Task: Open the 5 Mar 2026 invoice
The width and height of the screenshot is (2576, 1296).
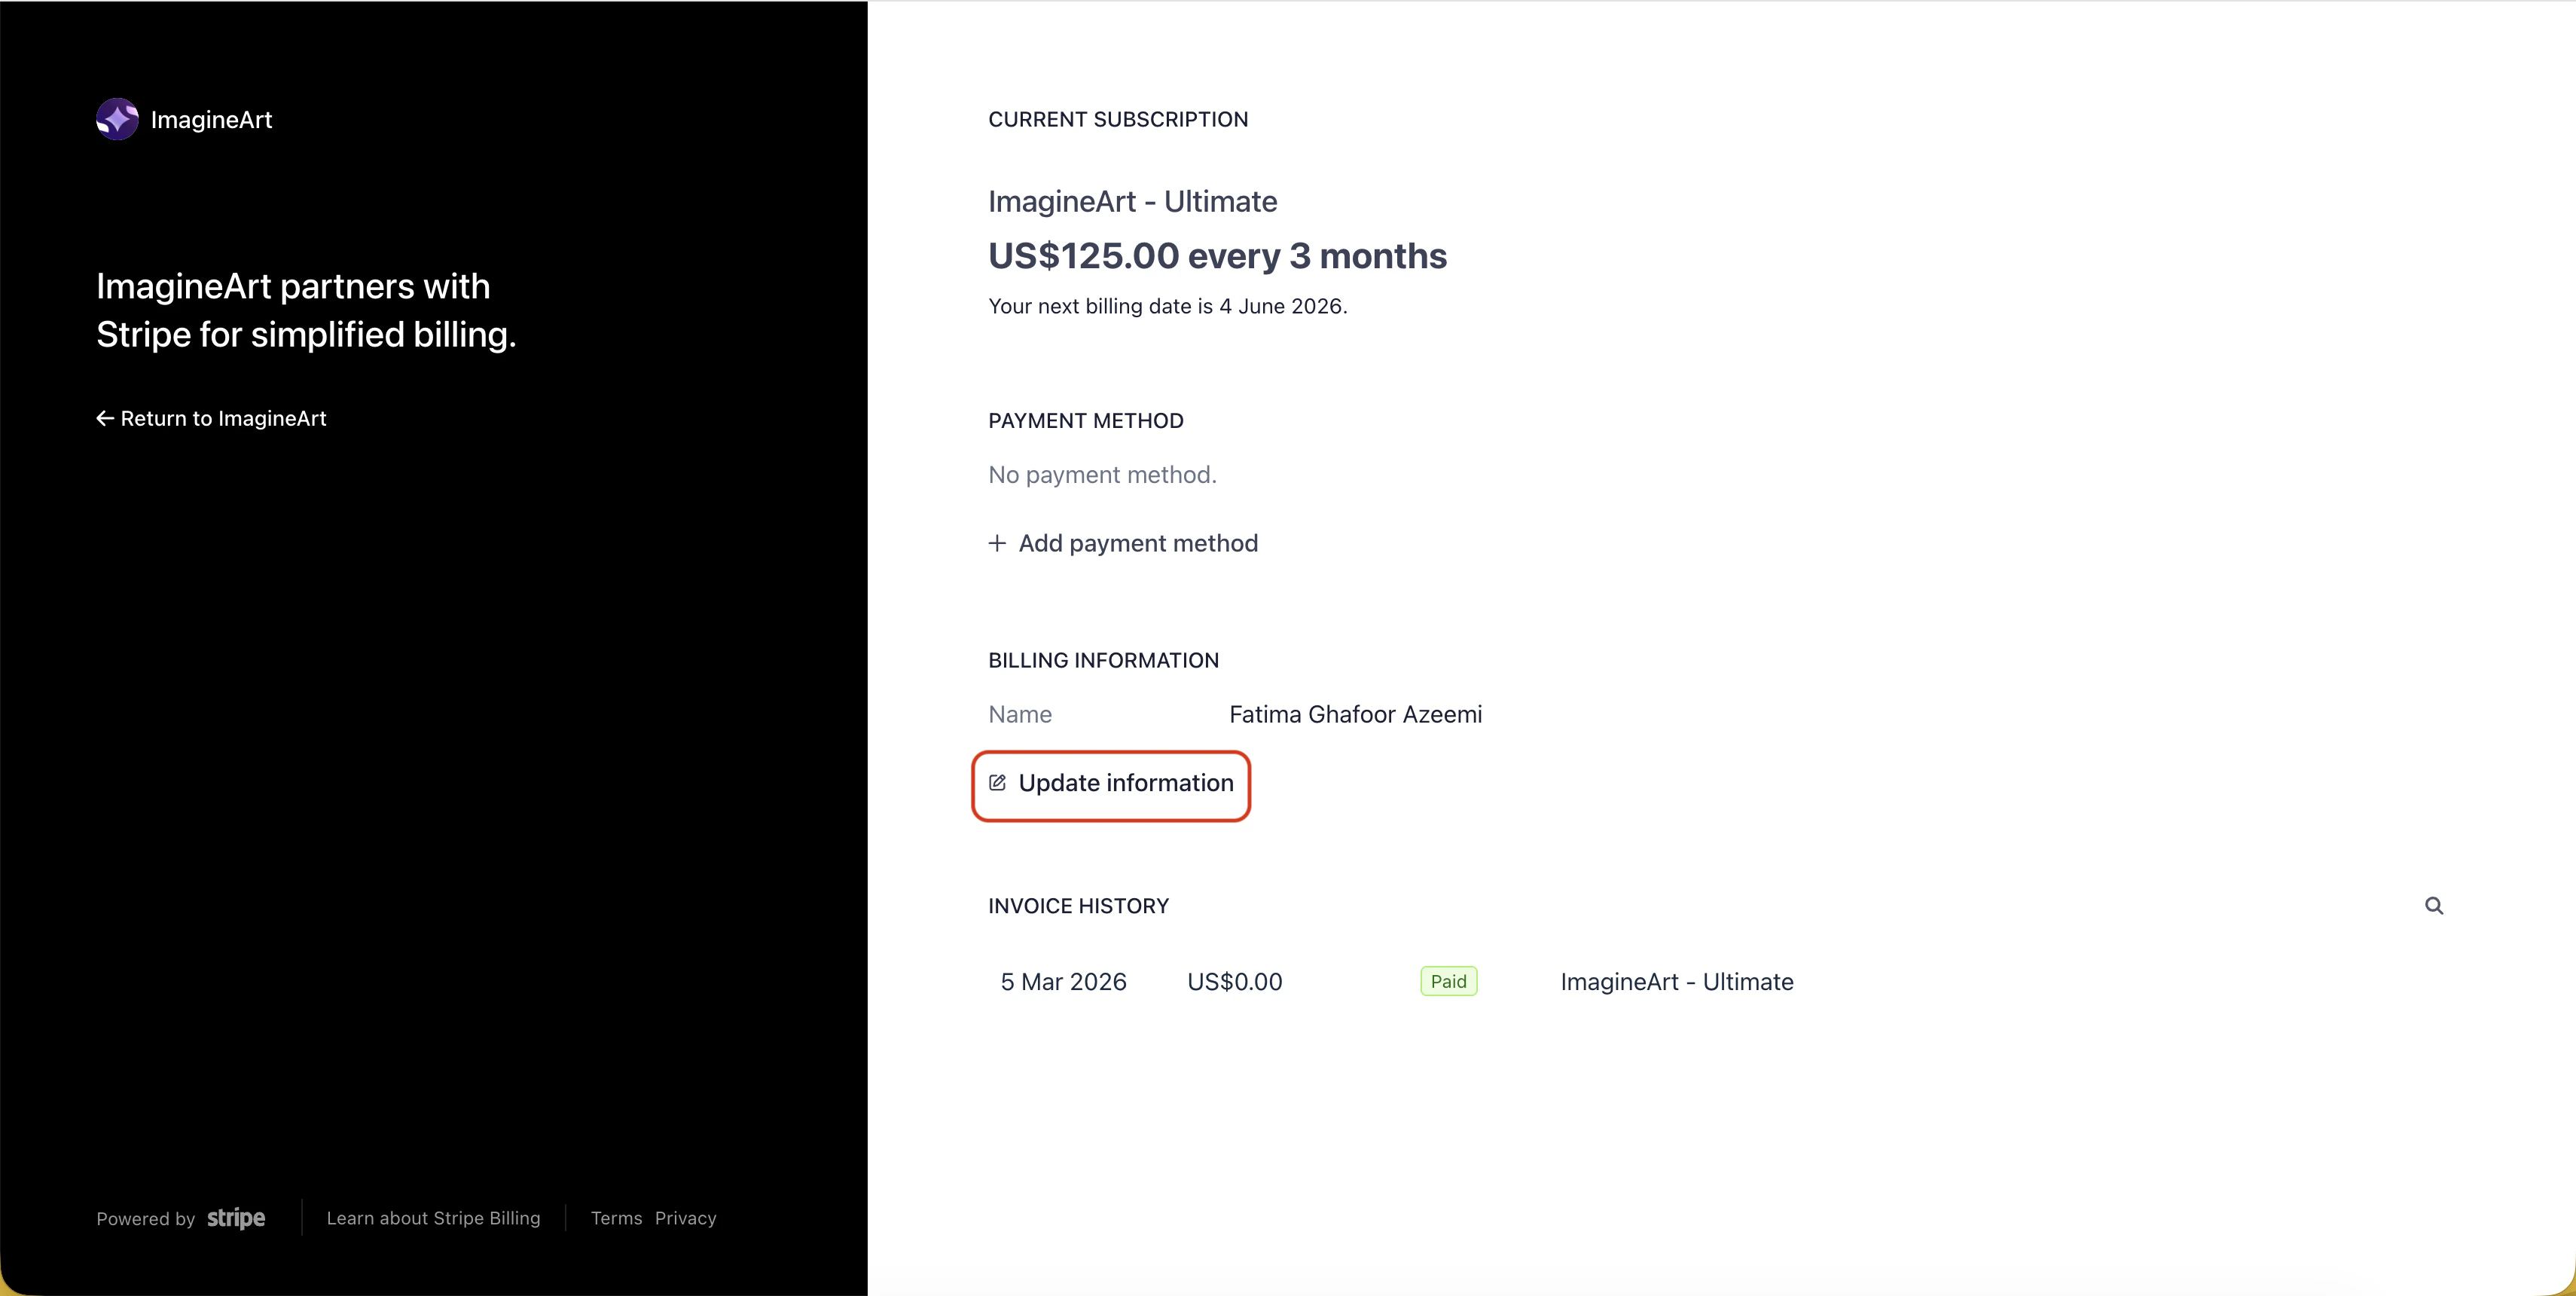Action: [x=1063, y=982]
